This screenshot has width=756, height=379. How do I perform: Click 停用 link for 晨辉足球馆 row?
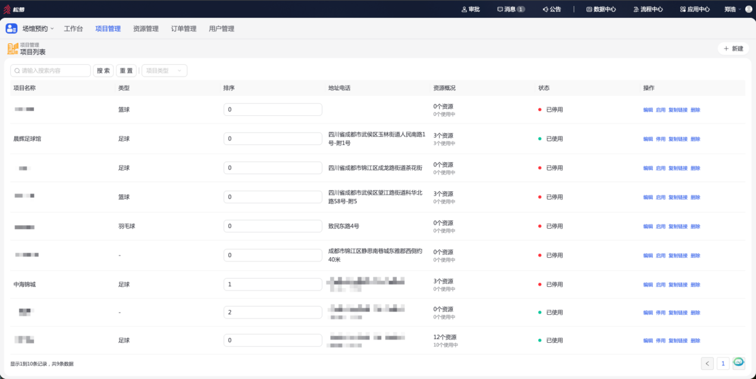pyautogui.click(x=661, y=139)
